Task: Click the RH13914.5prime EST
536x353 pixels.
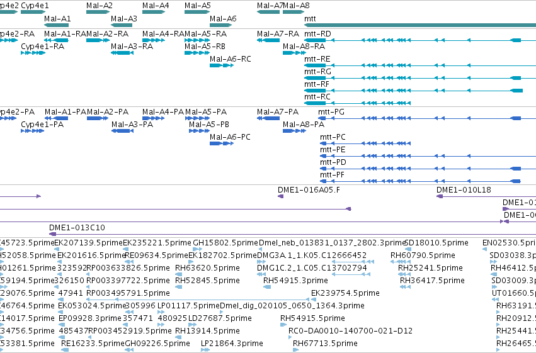Action: point(178,337)
